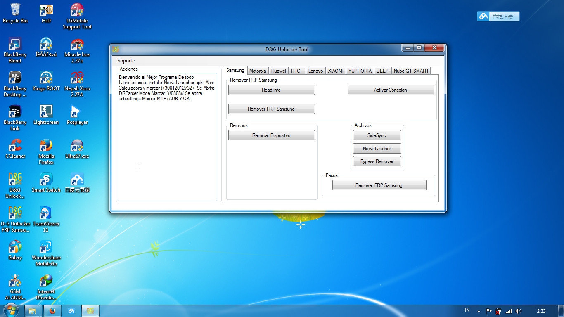Image resolution: width=564 pixels, height=317 pixels.
Task: Open the Action Center flag tray icon
Action: click(488, 311)
